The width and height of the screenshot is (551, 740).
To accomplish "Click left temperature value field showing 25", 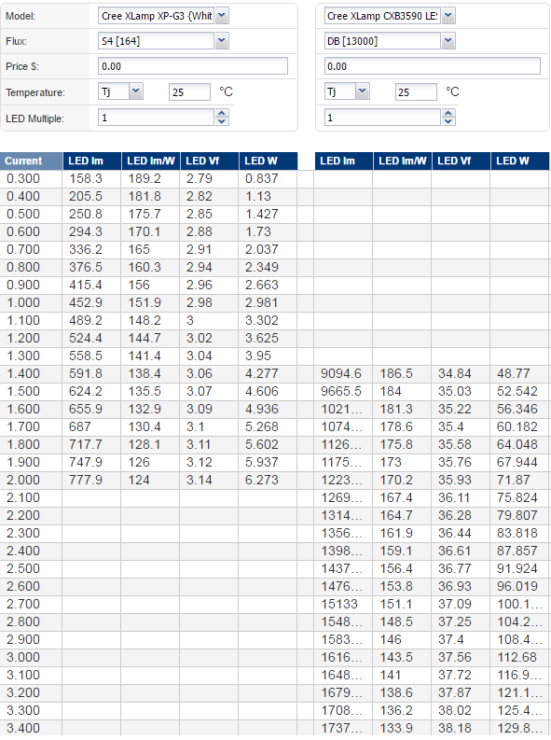I will pos(189,92).
